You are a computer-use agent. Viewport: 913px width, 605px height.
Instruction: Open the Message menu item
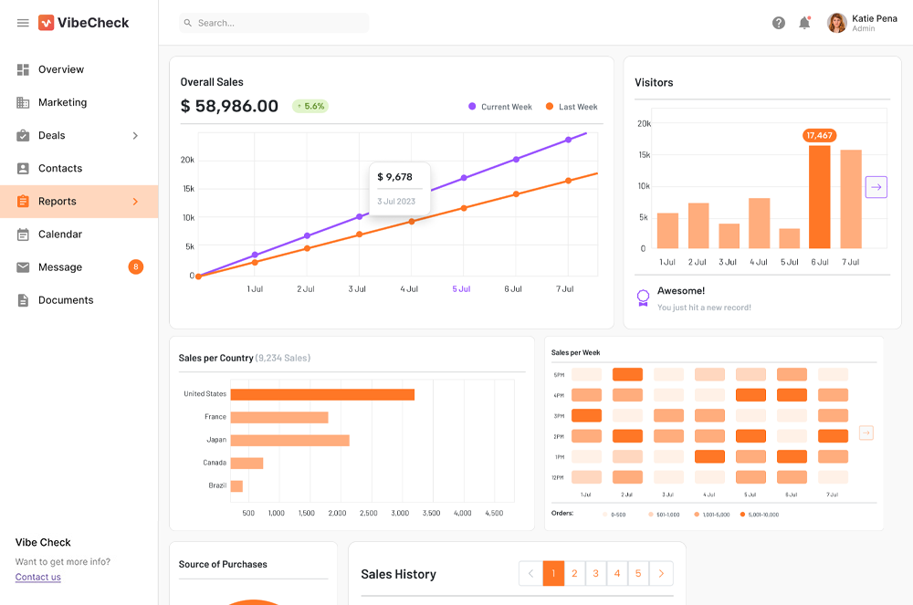[79, 267]
